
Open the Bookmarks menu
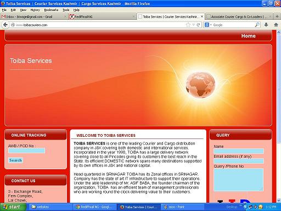pyautogui.click(x=51, y=10)
